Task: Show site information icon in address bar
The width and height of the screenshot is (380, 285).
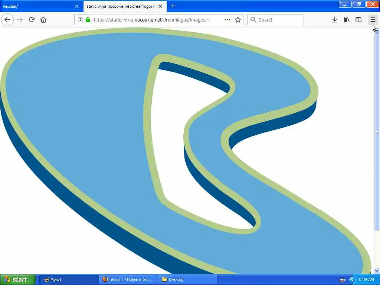Action: (80, 20)
